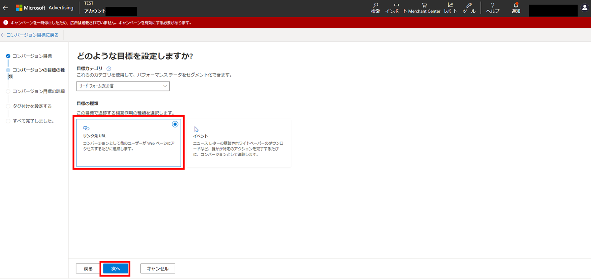Choose the イベント goal type card
Image resolution: width=591 pixels, height=279 pixels.
[x=239, y=143]
